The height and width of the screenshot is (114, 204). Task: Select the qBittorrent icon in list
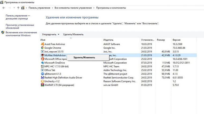tap(42, 74)
